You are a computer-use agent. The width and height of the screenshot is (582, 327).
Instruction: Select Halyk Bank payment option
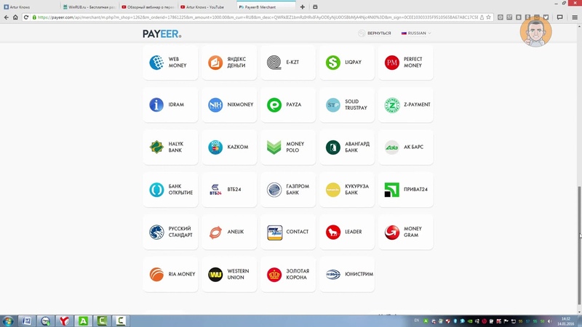(170, 148)
